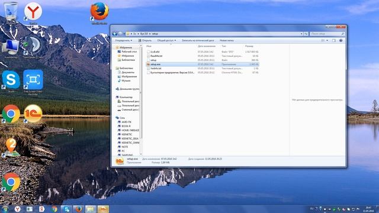The image size is (379, 213).
Task: Select the Chrome shortcut beside the 1C icon
Action: [11, 114]
